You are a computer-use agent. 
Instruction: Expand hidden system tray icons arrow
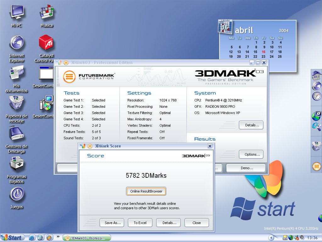271,238
